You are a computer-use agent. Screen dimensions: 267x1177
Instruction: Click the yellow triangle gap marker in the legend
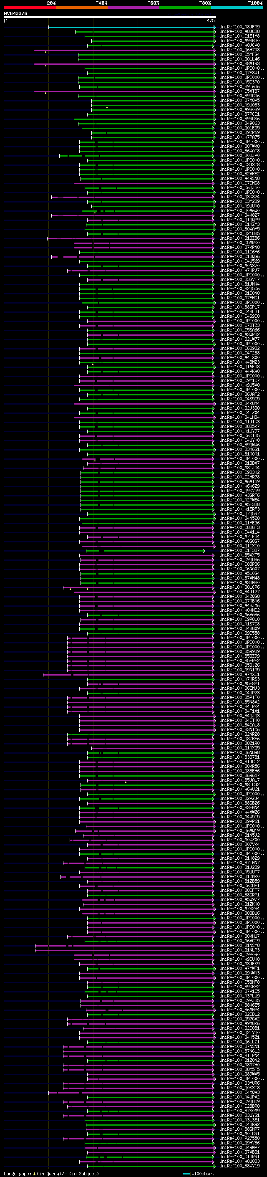pyautogui.click(x=34, y=1173)
